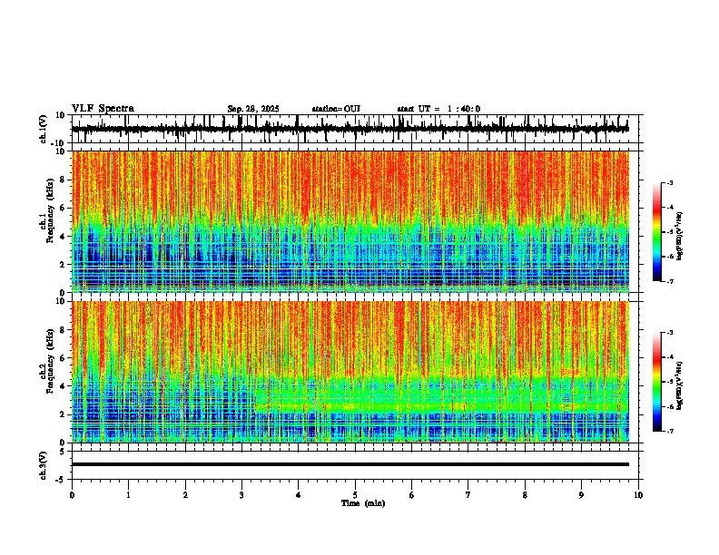Click the time axis tick label '3'
Image resolution: width=719 pixels, height=555 pixels.
tap(241, 495)
